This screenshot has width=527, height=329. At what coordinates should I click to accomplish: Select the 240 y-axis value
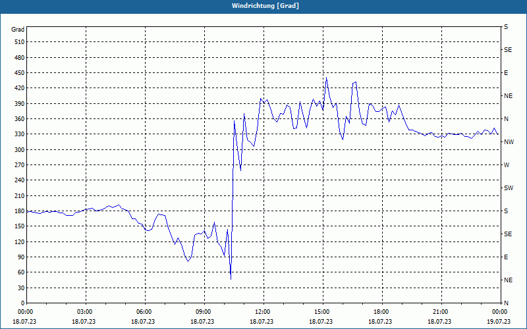click(x=20, y=180)
